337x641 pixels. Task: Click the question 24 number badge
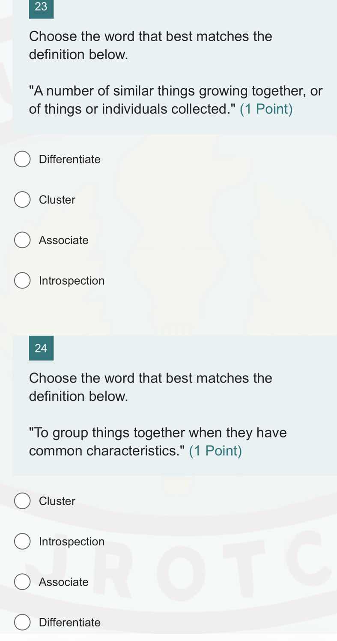(41, 348)
